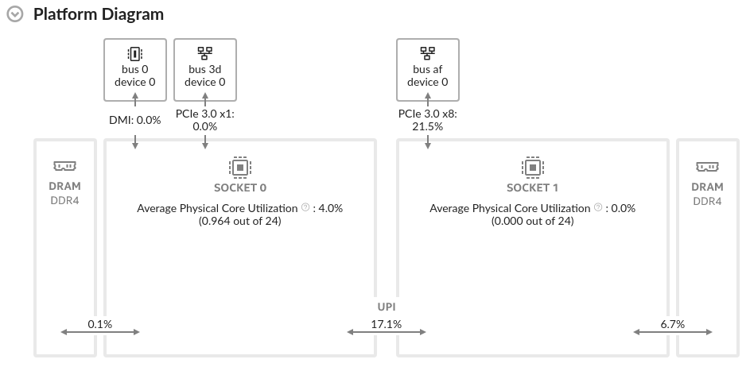Click the bus af network device icon
750x367 pixels.
[428, 53]
